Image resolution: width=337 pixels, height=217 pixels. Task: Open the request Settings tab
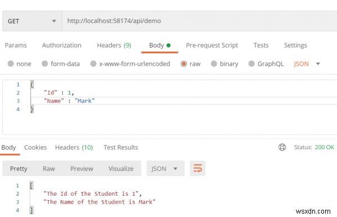coord(295,45)
